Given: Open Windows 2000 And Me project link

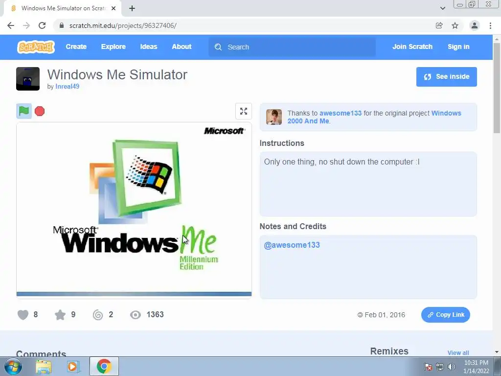Looking at the screenshot, I should (374, 117).
